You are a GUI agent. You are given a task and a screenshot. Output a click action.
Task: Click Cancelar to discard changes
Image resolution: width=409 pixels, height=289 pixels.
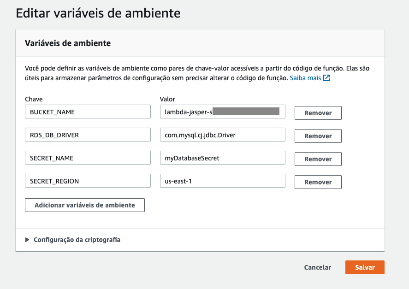pos(317,267)
